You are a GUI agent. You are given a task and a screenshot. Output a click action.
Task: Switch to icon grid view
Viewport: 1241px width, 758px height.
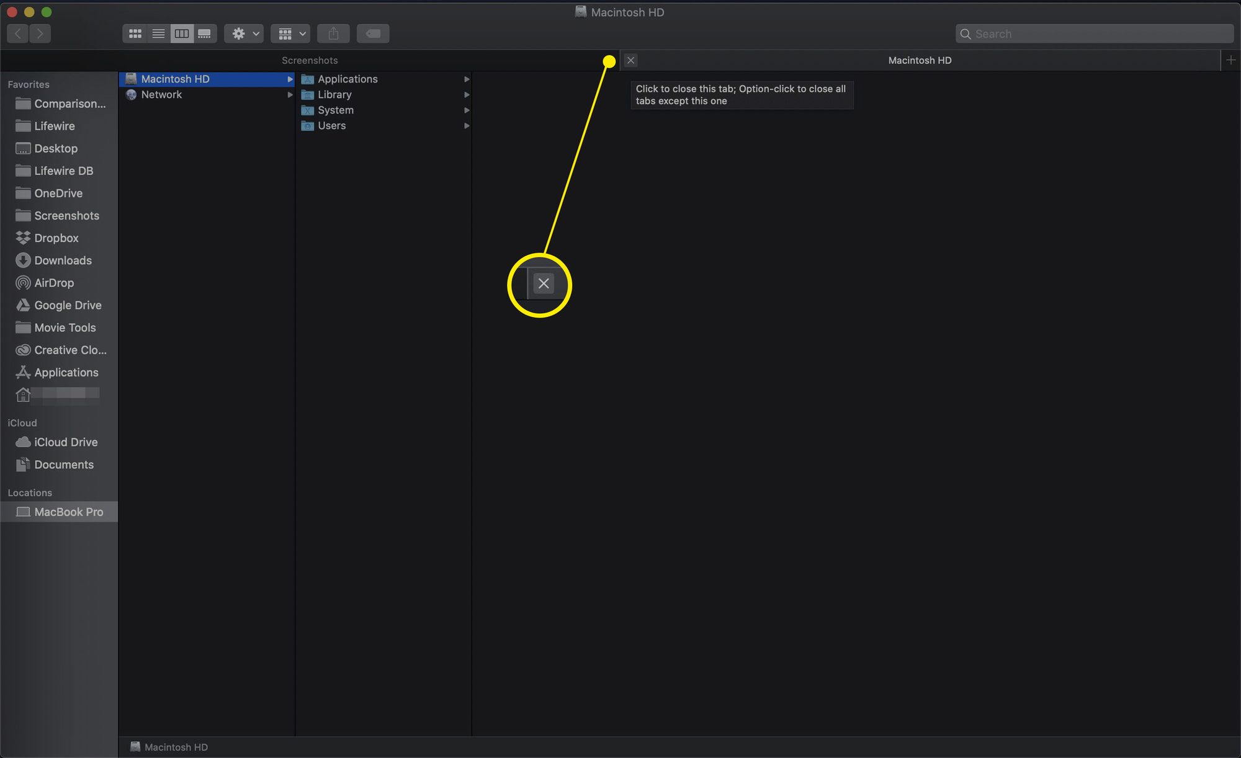tap(134, 33)
